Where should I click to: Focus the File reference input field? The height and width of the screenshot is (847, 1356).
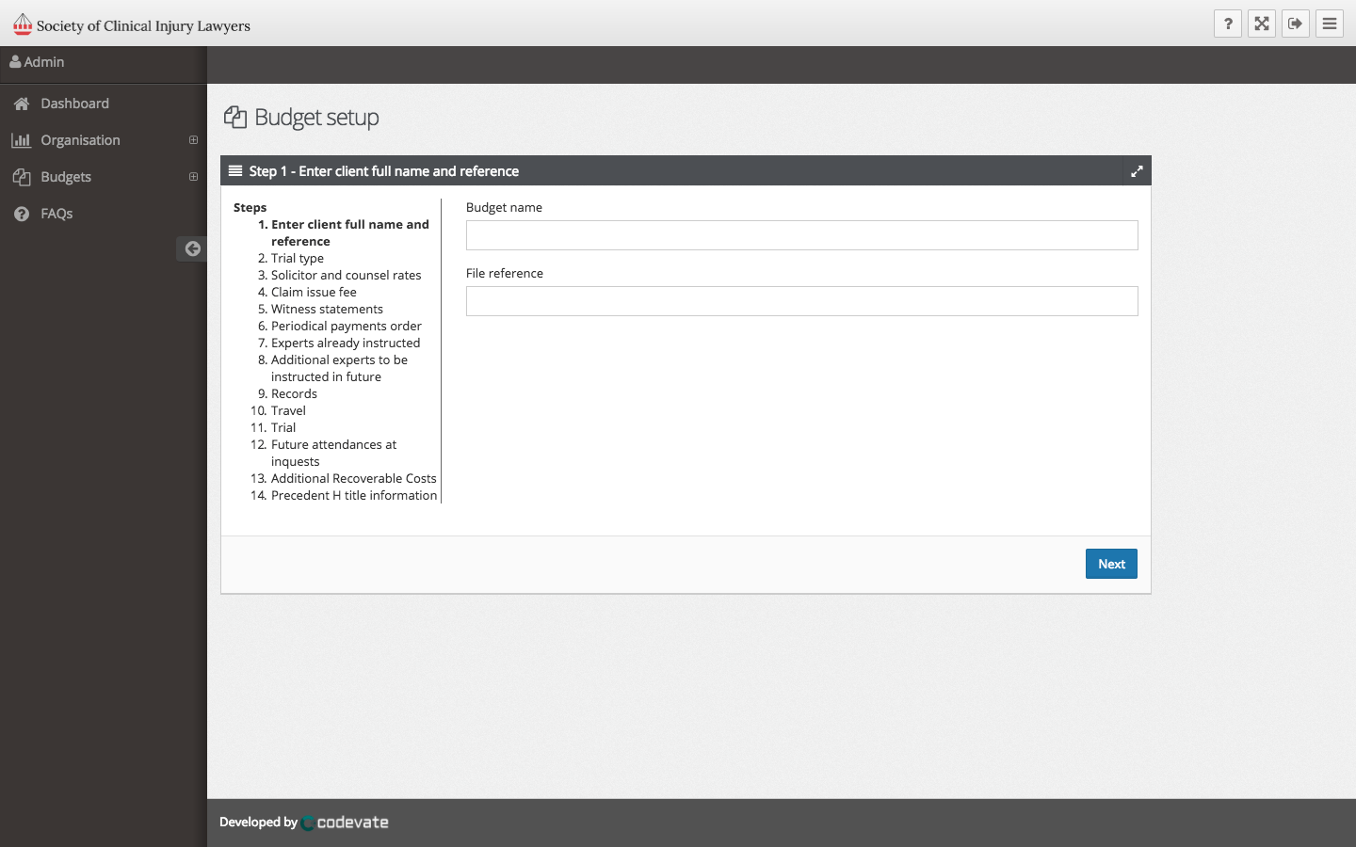[802, 301]
